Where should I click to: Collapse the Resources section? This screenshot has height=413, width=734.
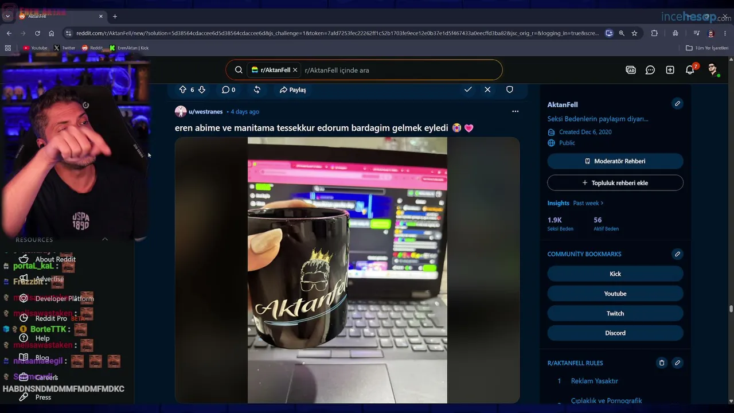[104, 239]
